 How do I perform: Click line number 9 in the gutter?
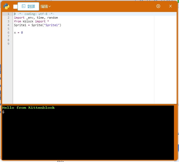pos(8,44)
